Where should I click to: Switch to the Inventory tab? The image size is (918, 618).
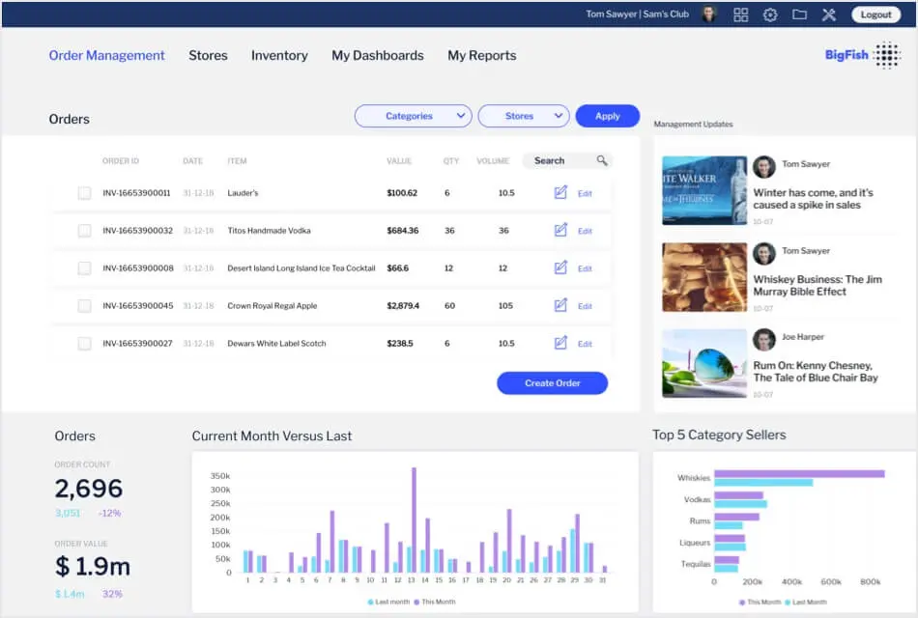(279, 55)
